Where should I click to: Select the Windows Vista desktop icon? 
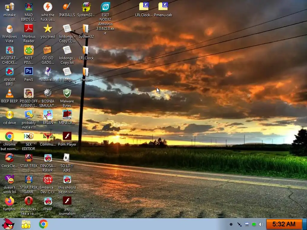[x=9, y=29]
